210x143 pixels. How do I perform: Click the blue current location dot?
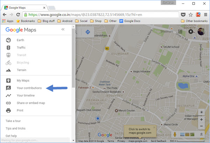(98, 119)
